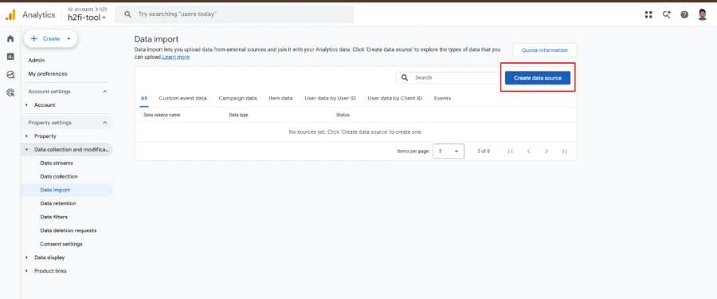The height and width of the screenshot is (299, 717).
Task: Click the Data source name column header
Action: [x=162, y=115]
